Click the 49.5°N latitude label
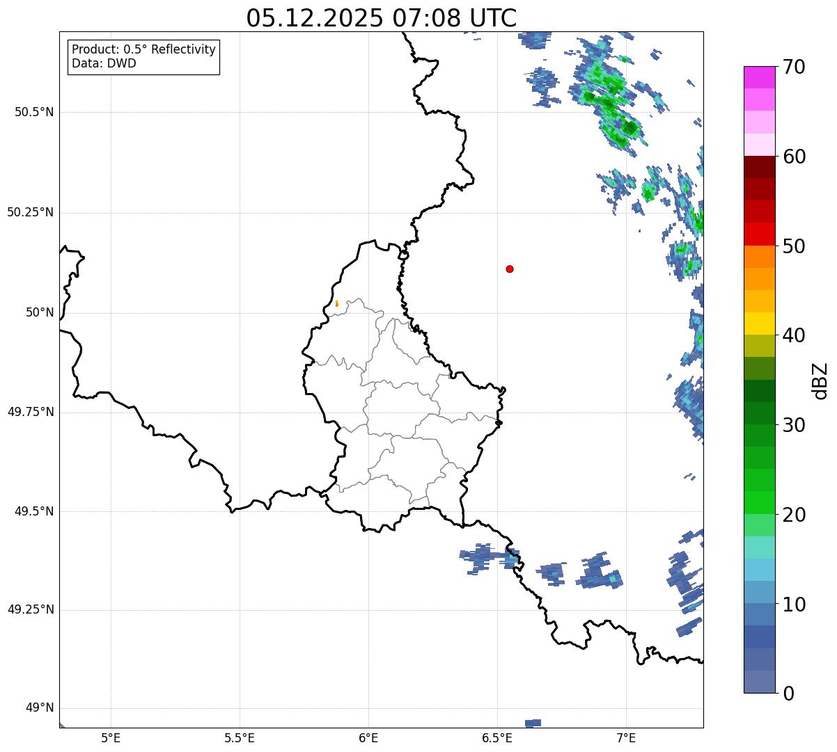This screenshot has height=752, width=837. point(33,511)
